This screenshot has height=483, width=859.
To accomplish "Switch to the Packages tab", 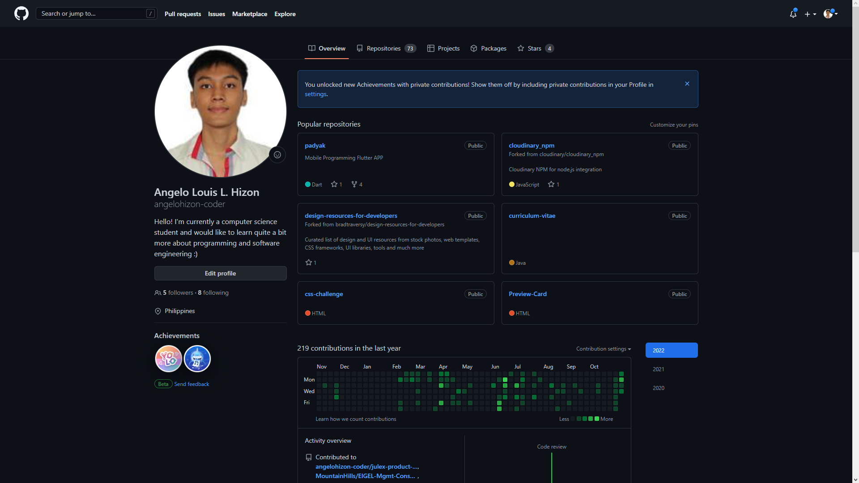I will click(x=488, y=48).
